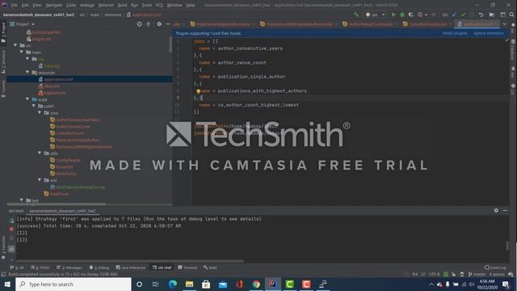Run with coverage shield icon
The width and height of the screenshot is (517, 291).
411,15
